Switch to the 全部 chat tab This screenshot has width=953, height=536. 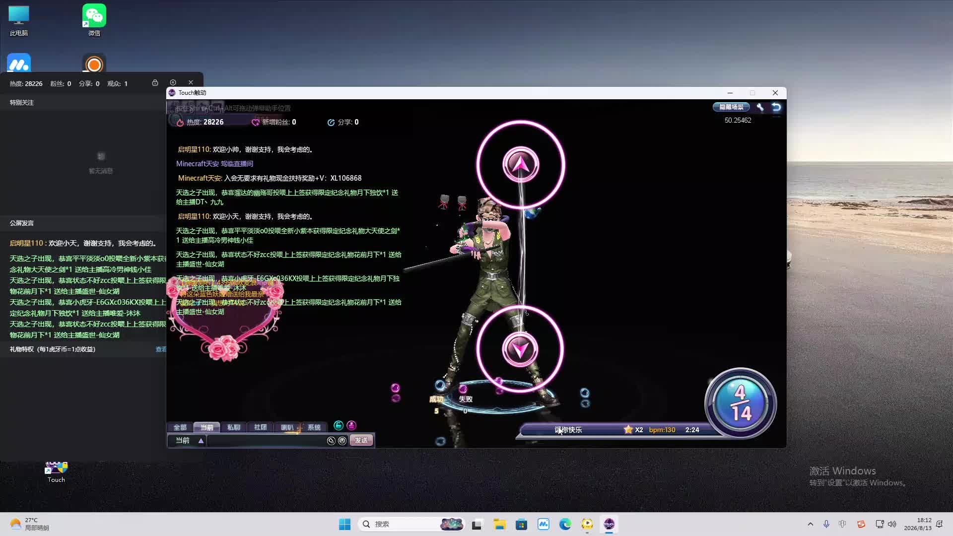click(x=180, y=427)
